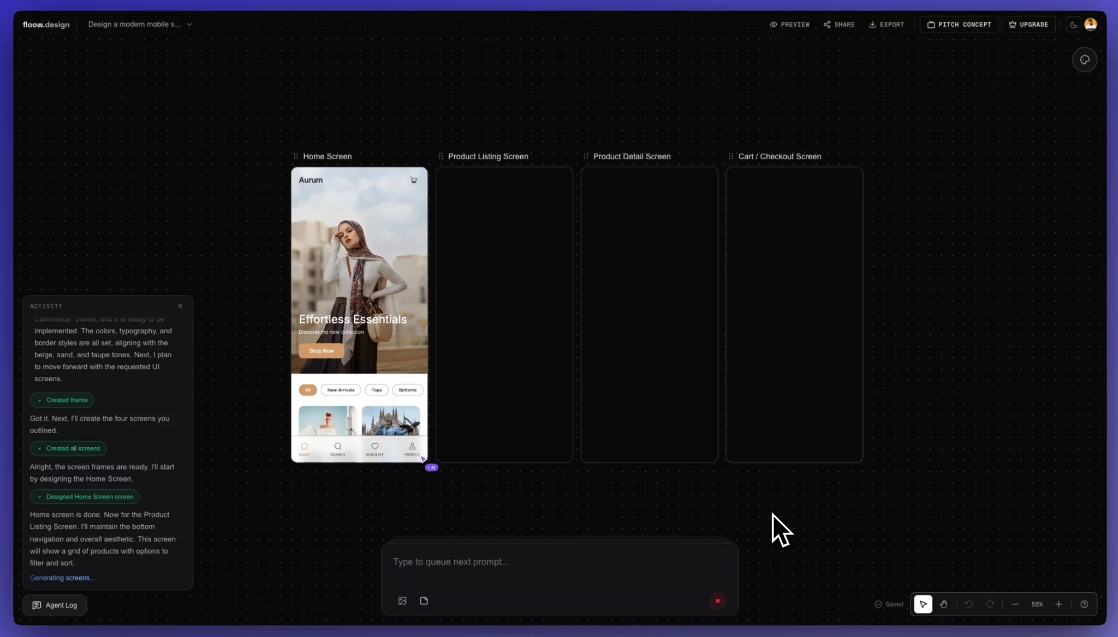Click the second product thumbnail
The image size is (1118, 637).
pos(391,420)
